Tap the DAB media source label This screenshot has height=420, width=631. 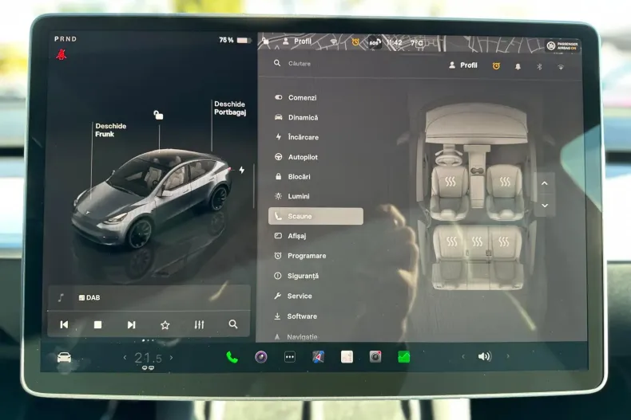[89, 297]
